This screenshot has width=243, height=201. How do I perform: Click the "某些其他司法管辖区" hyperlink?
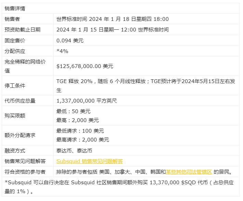(189, 172)
